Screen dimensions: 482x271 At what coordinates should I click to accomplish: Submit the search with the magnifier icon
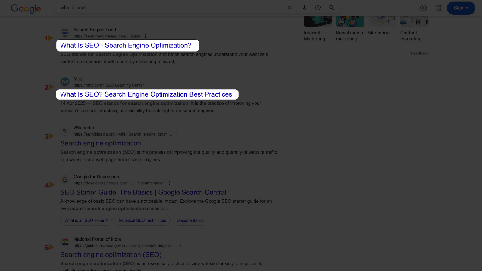pyautogui.click(x=332, y=8)
